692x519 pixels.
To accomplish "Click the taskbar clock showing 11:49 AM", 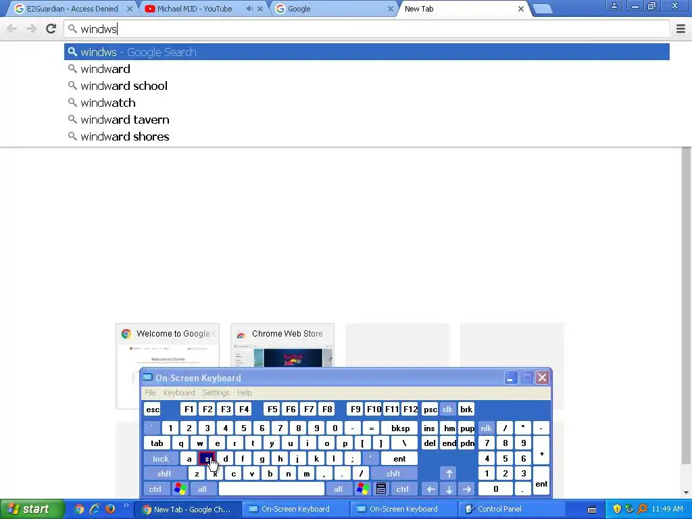I will click(x=667, y=509).
